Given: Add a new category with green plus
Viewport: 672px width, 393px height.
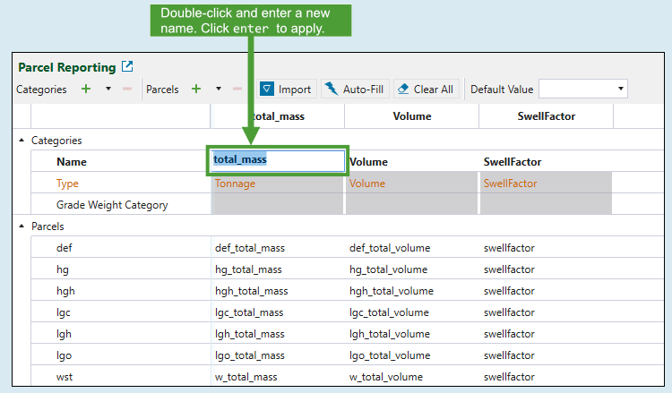Looking at the screenshot, I should tap(86, 89).
